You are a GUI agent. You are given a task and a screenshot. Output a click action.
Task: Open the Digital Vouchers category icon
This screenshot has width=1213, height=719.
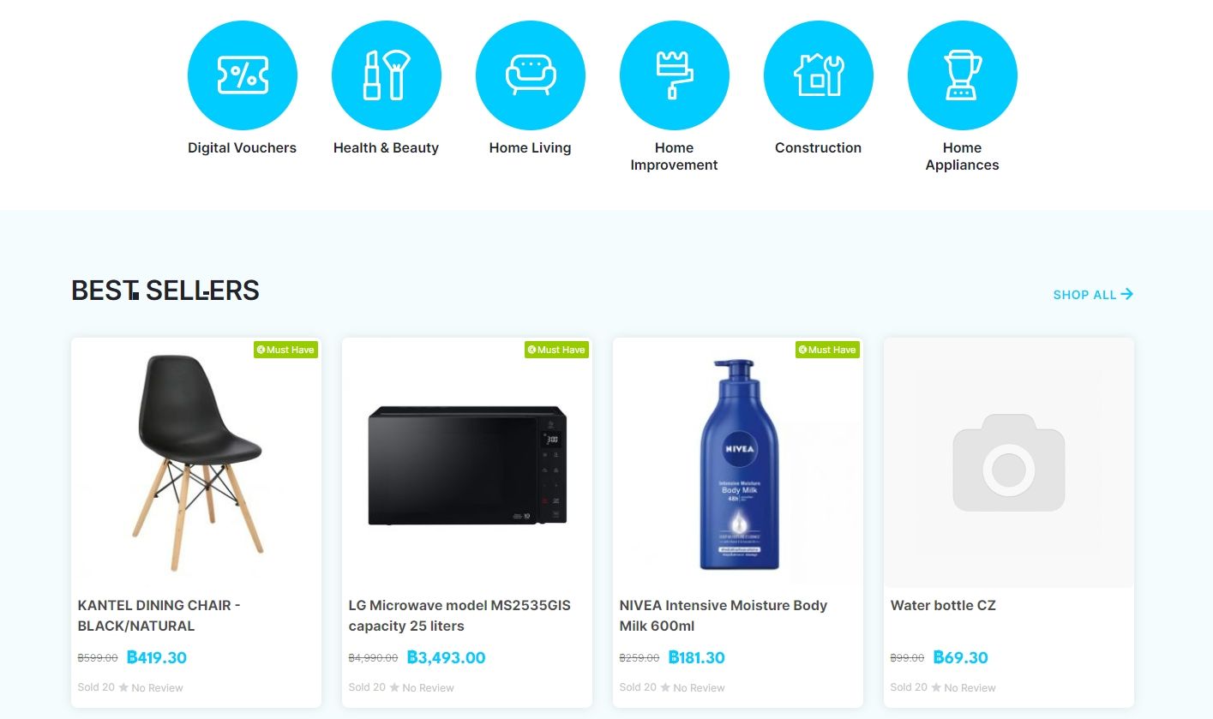(x=243, y=75)
